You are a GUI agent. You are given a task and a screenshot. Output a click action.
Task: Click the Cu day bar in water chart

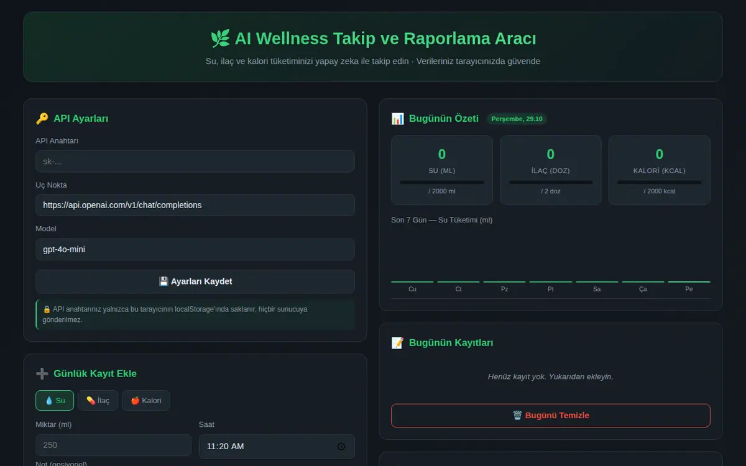coord(412,281)
